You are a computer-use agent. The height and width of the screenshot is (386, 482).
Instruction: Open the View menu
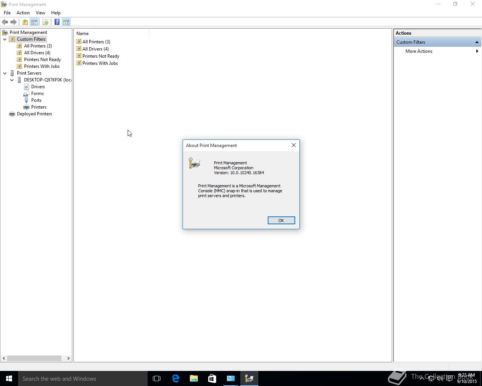click(40, 13)
